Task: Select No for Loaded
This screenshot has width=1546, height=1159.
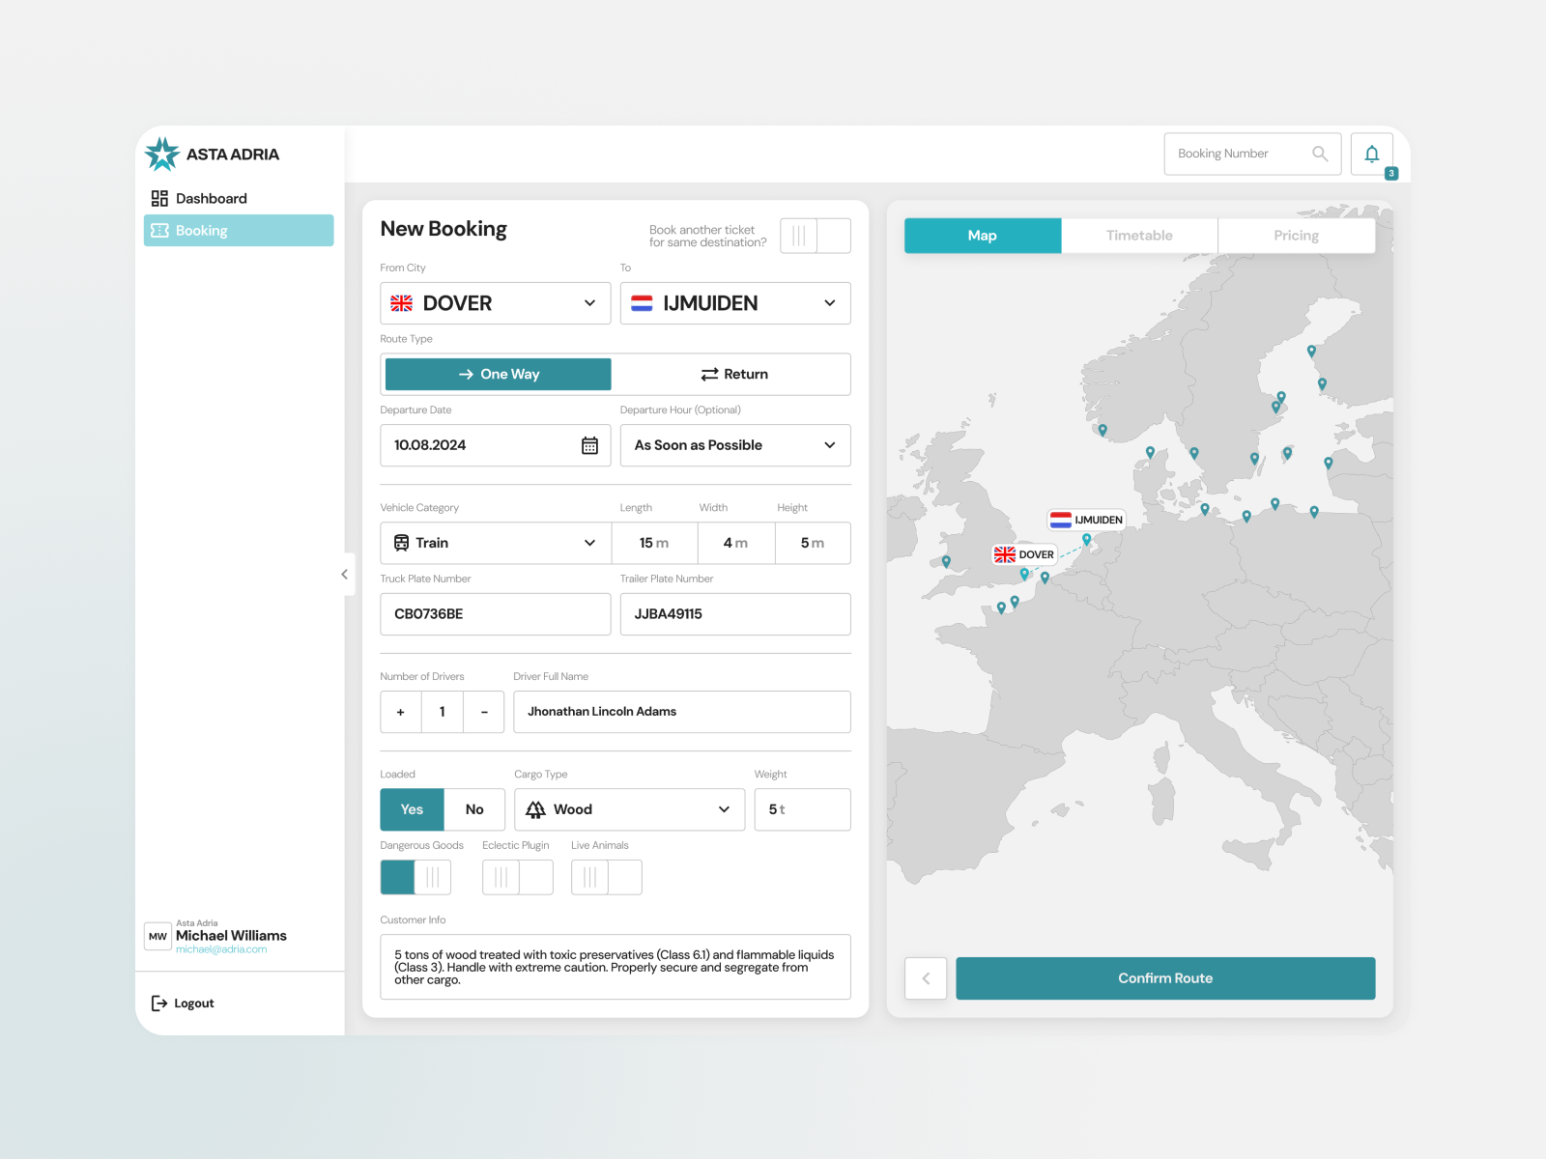Action: coord(474,809)
